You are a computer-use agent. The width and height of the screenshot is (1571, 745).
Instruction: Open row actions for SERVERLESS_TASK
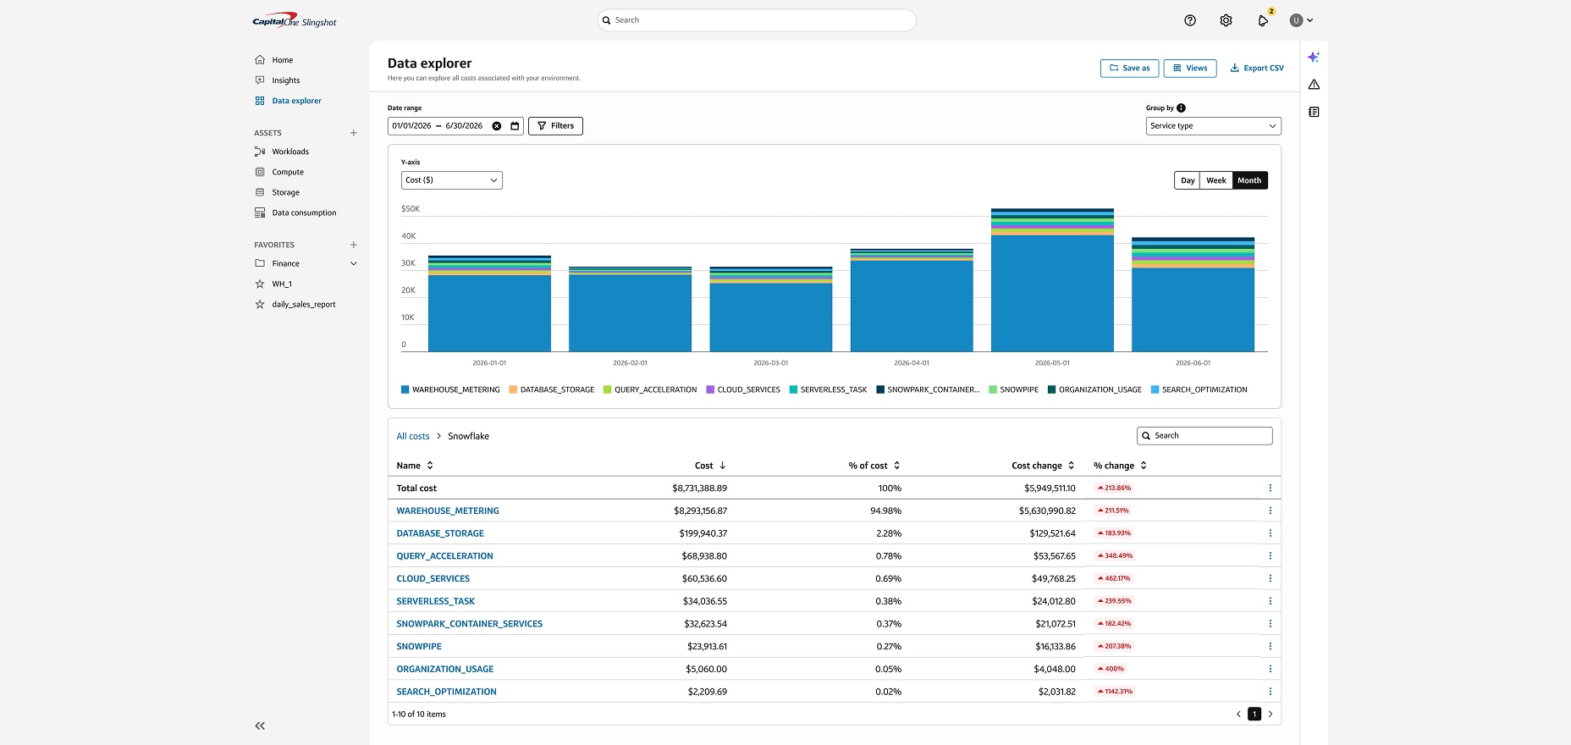click(x=1270, y=601)
